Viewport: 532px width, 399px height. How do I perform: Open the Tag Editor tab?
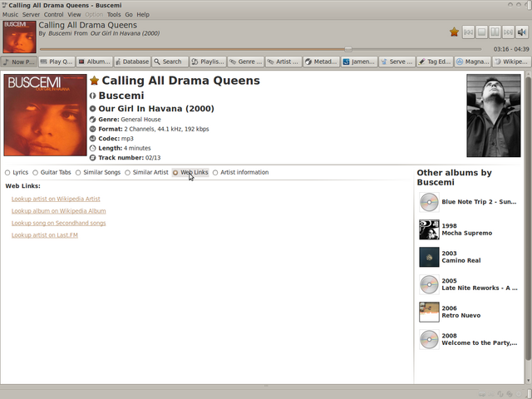435,62
